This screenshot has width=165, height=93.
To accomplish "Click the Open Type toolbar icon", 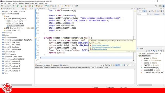I will click(37, 6).
